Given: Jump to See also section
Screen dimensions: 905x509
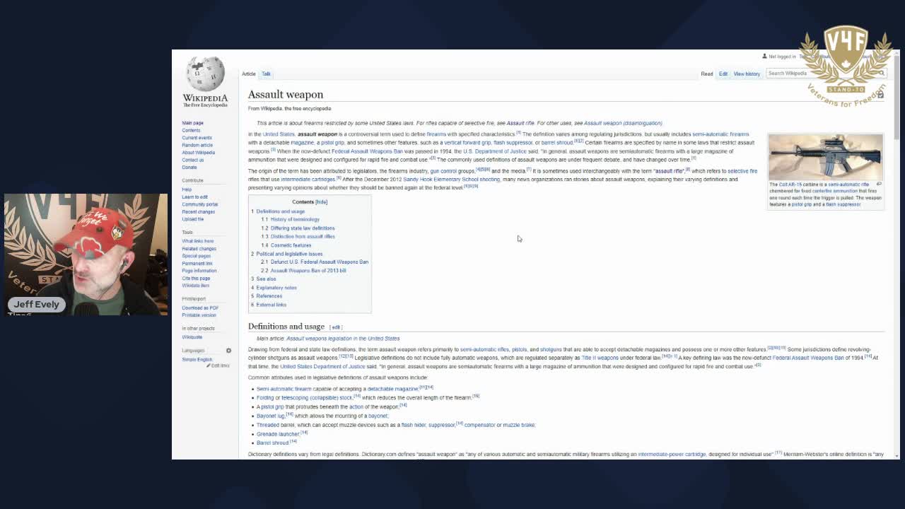Looking at the screenshot, I should pos(266,279).
